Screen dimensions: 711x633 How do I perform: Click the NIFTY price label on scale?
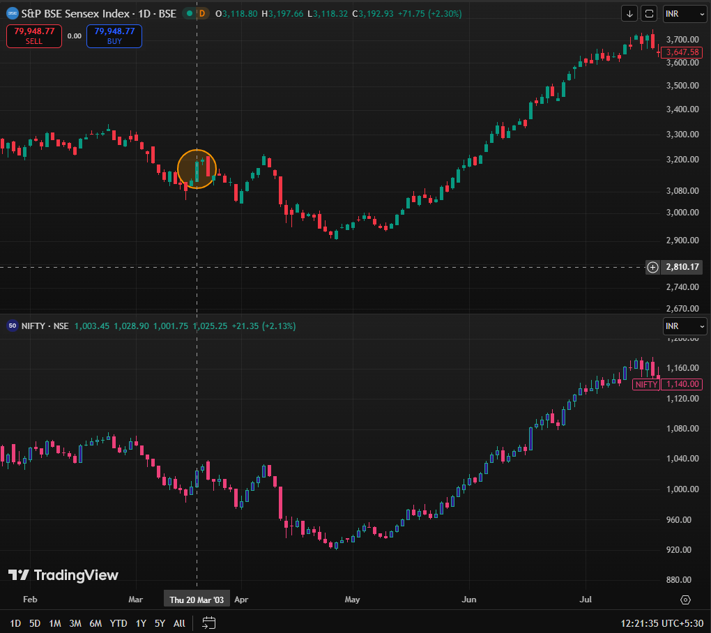[646, 384]
